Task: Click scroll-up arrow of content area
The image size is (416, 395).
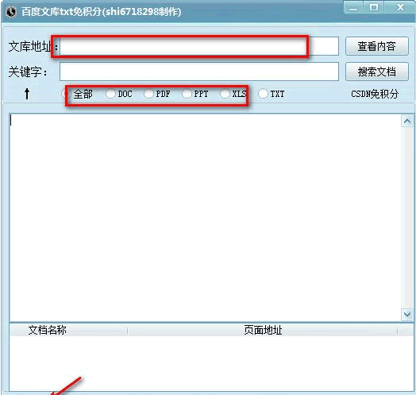Action: point(407,121)
